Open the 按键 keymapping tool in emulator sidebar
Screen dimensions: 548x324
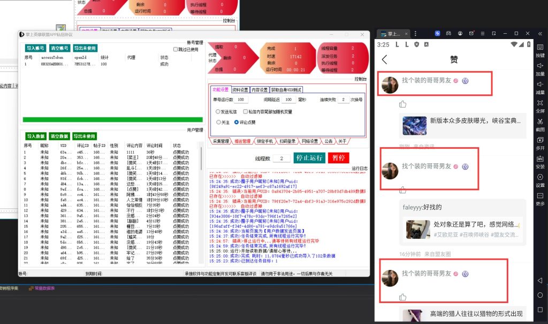click(x=541, y=48)
